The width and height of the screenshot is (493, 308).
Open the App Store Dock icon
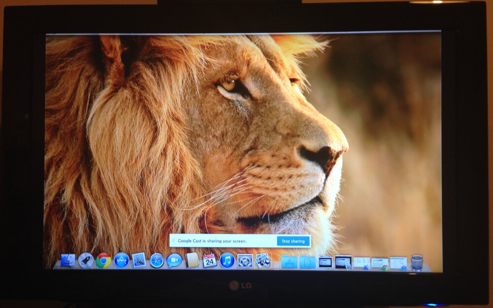[121, 261]
